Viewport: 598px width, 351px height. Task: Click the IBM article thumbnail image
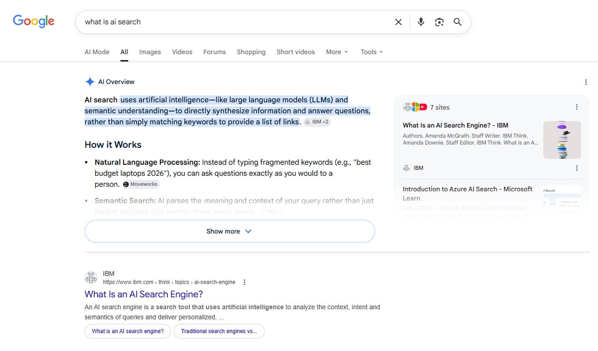562,140
